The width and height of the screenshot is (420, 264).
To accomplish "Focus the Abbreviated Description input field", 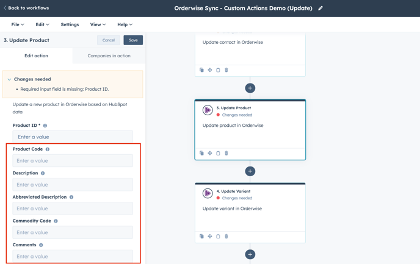I will [73, 209].
